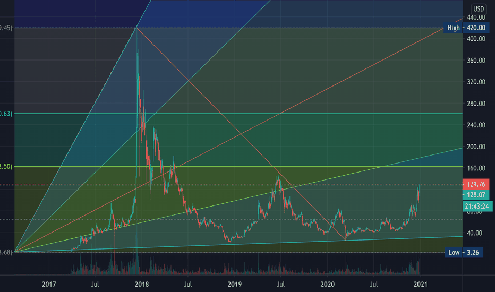Click the 440.00 price axis label
Screen dimensions: 495x292
(x=476, y=18)
